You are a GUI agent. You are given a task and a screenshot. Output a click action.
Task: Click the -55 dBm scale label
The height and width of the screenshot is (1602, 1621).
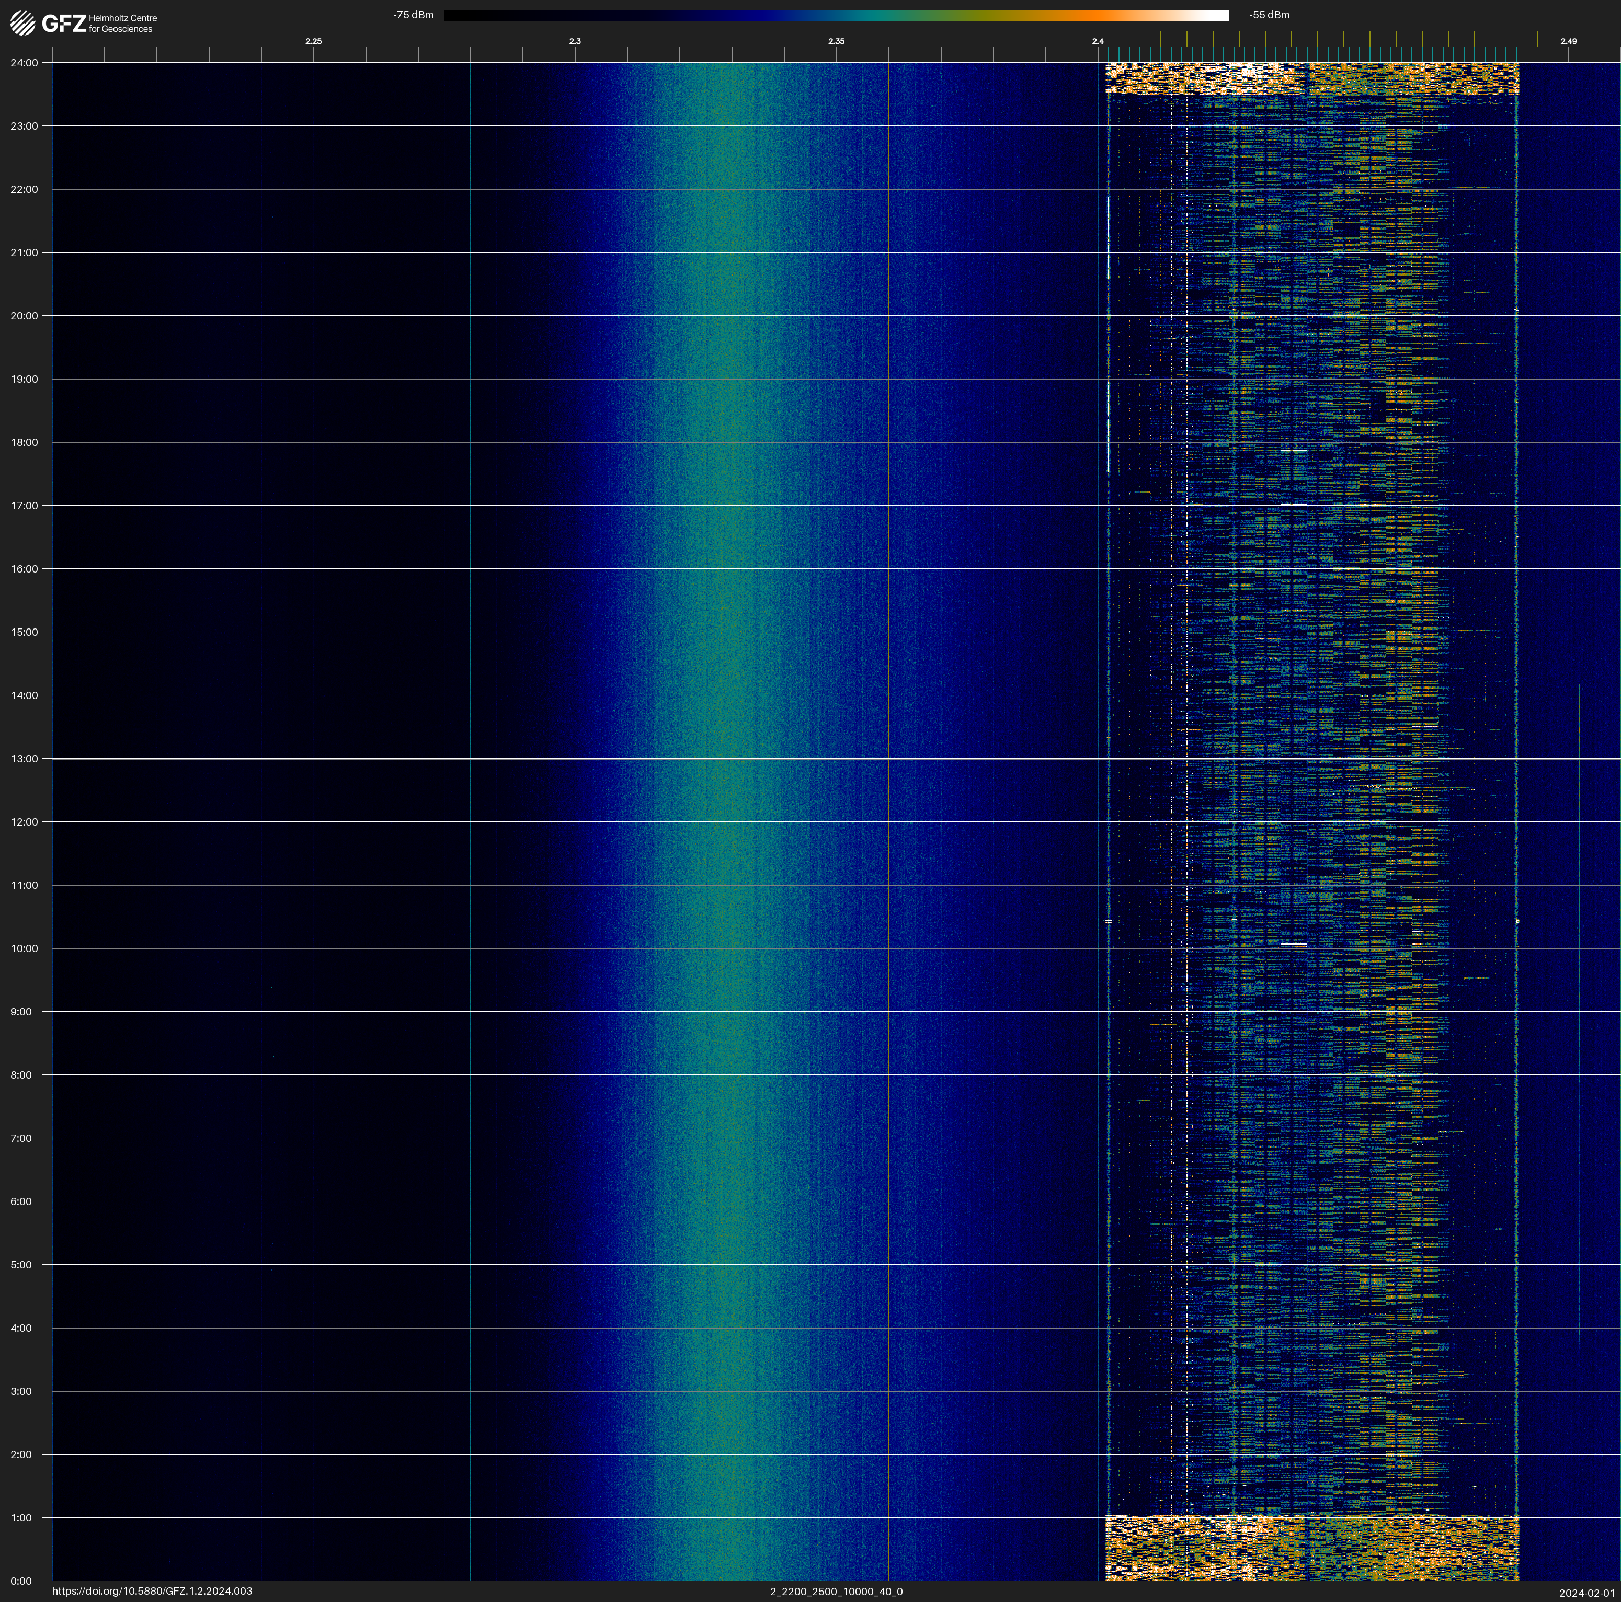pos(1269,15)
